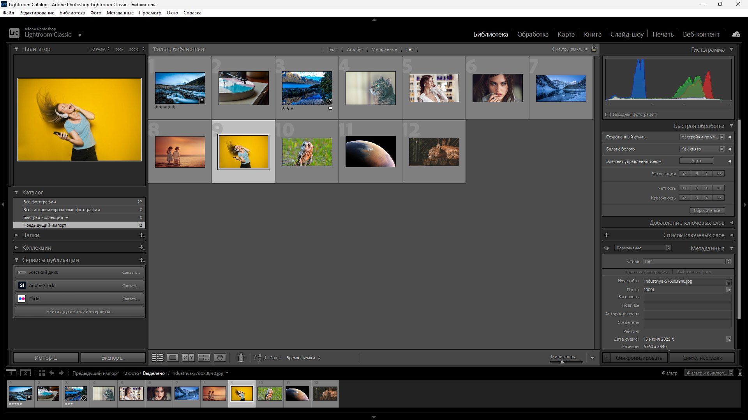The height and width of the screenshot is (420, 748).
Task: Select the Painter spray can tool
Action: (241, 357)
